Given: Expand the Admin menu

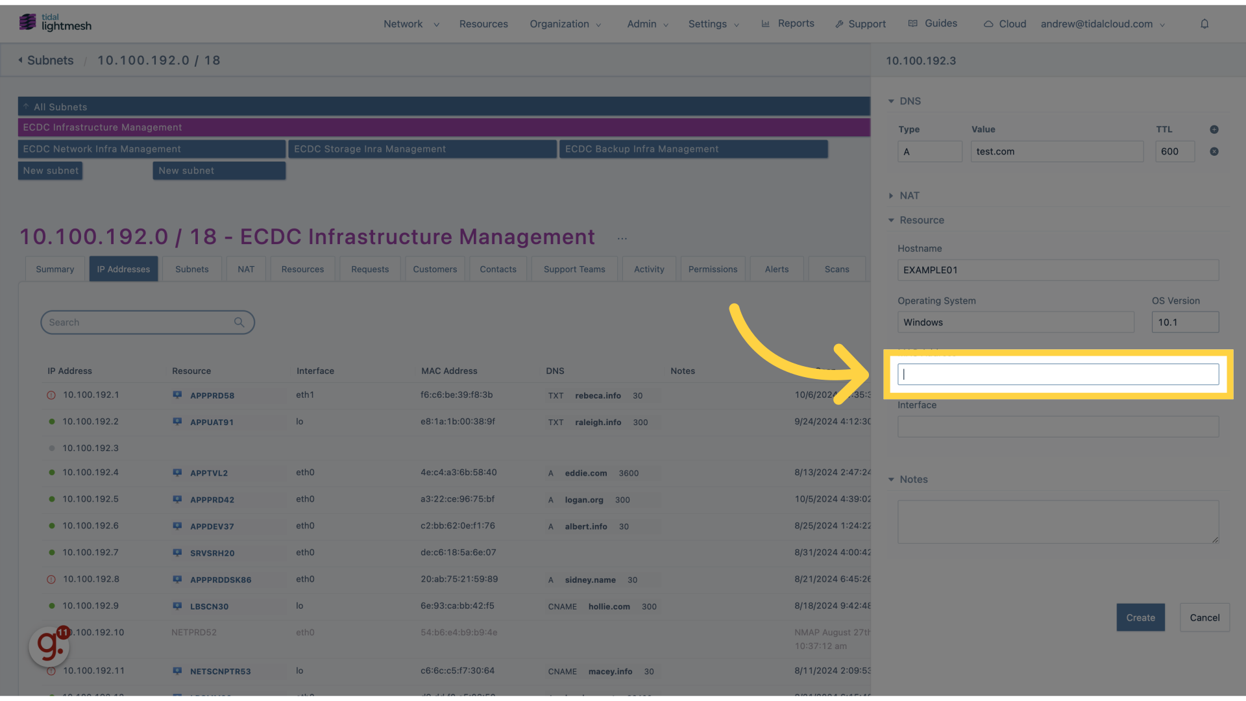Looking at the screenshot, I should (x=648, y=24).
